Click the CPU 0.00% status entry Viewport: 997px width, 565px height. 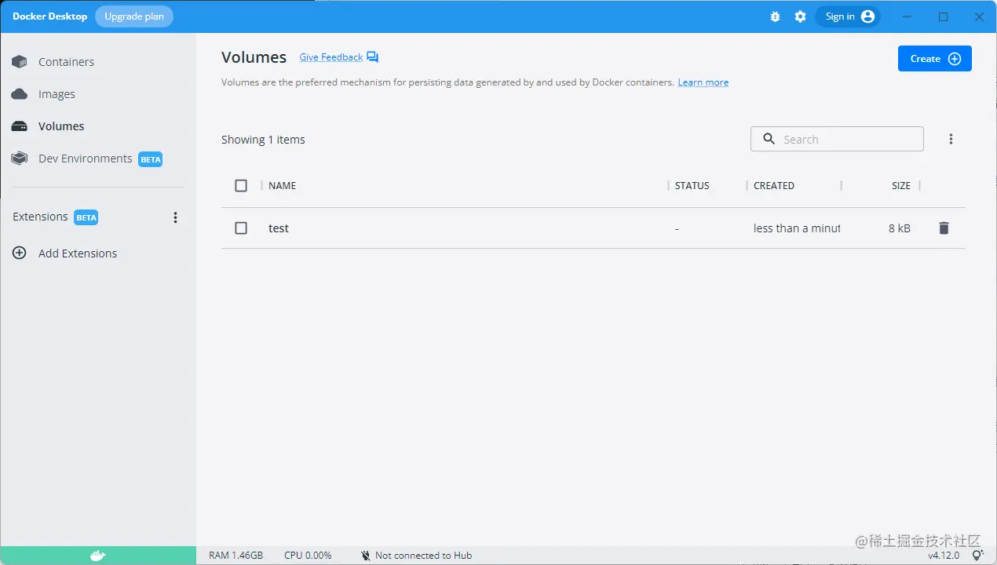coord(308,556)
